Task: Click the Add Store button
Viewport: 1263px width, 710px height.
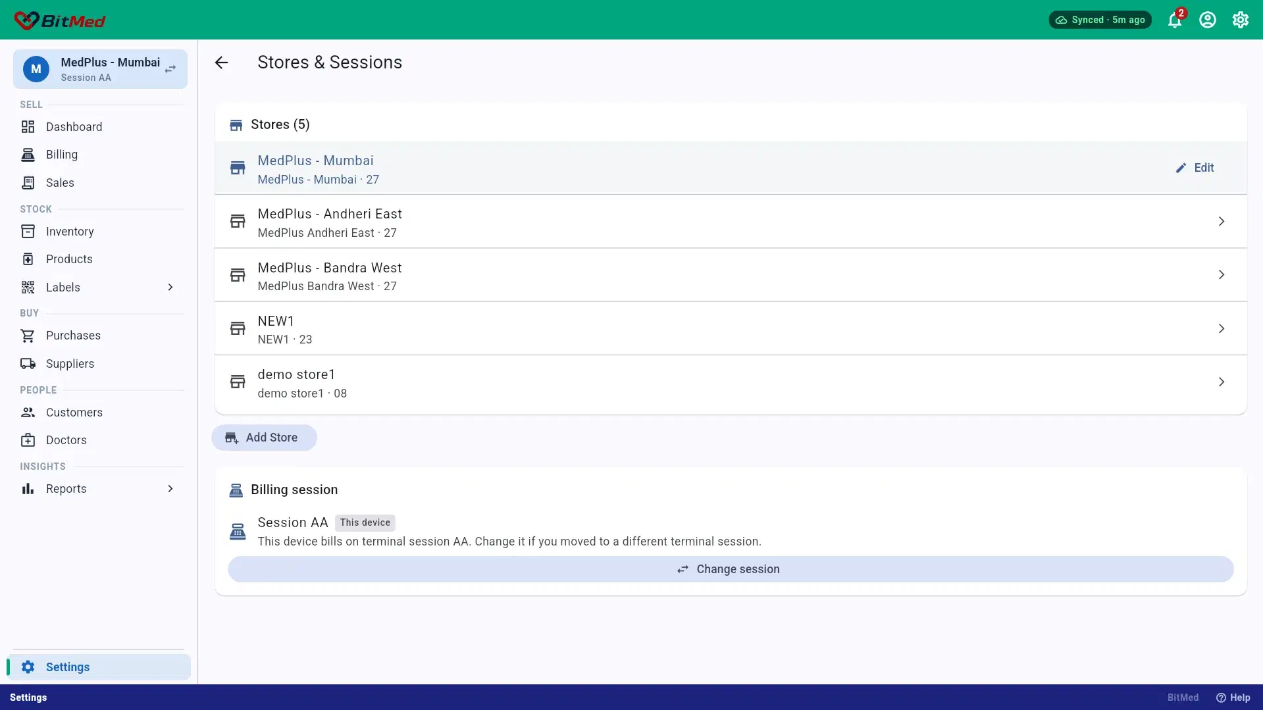Action: click(264, 438)
